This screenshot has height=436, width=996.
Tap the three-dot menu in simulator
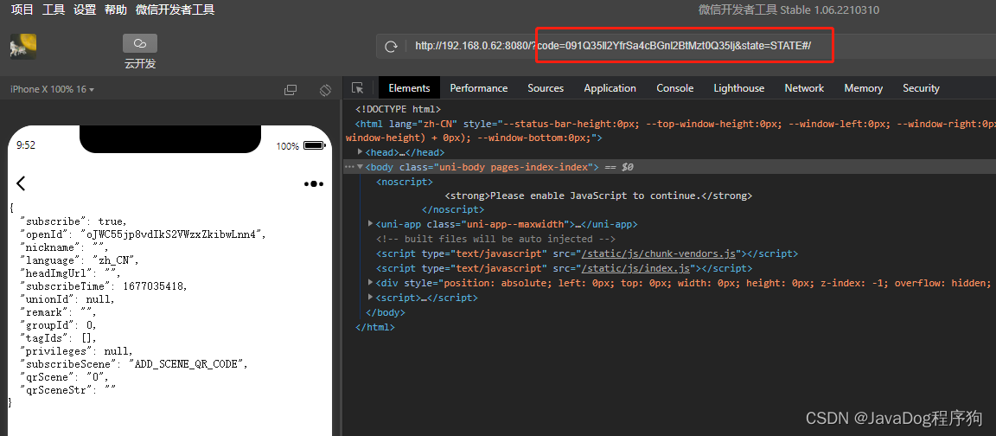pos(314,183)
